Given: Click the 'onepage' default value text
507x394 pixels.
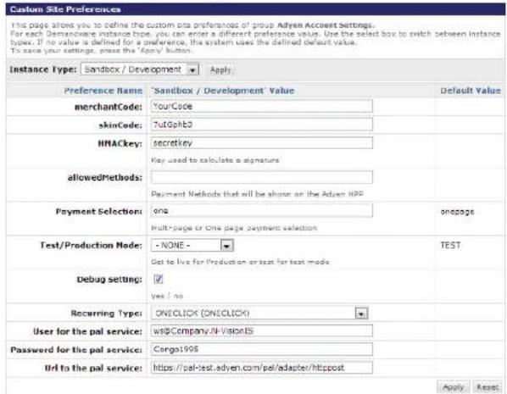Looking at the screenshot, I should point(457,212).
